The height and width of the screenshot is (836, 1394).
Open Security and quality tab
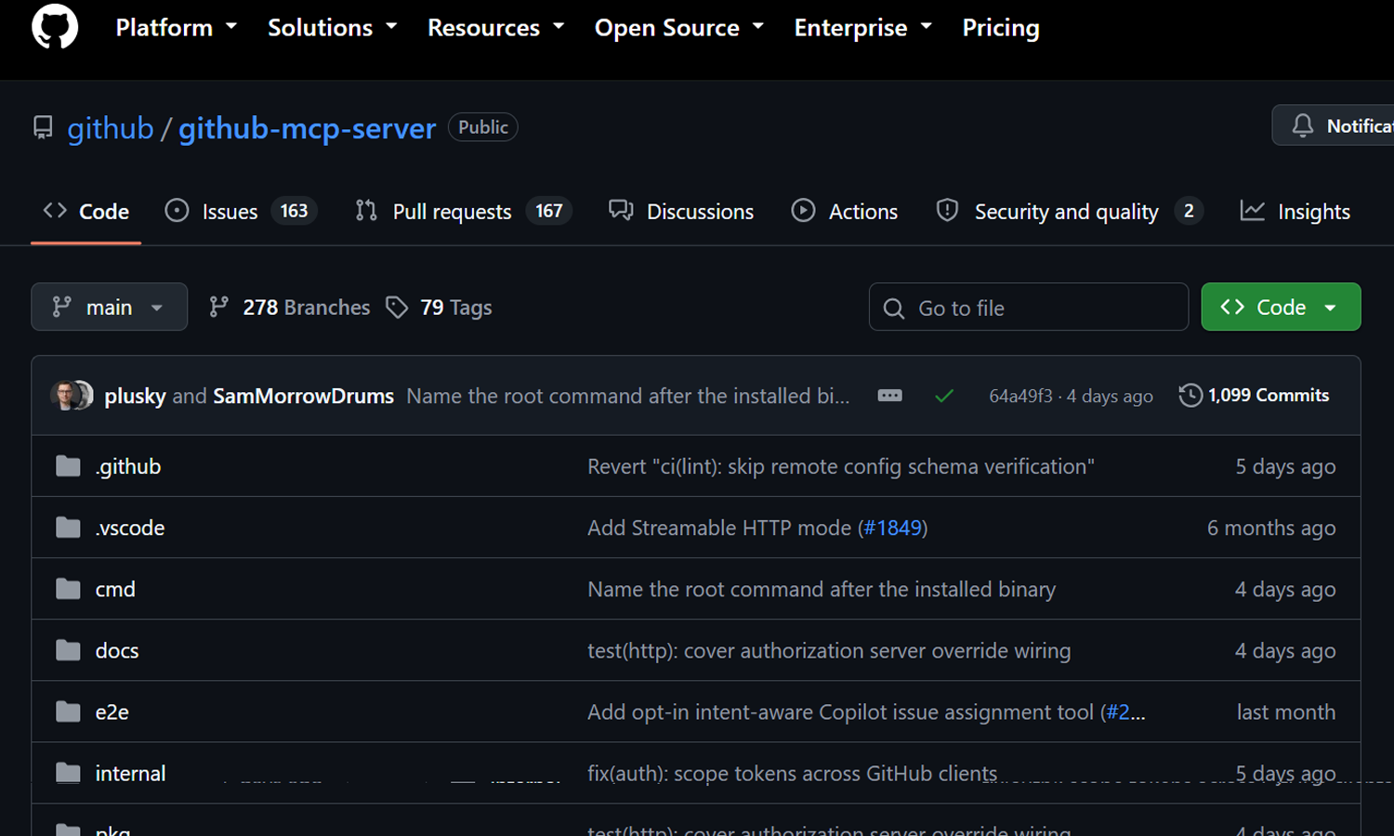(1070, 212)
